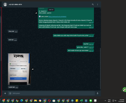This screenshot has height=103, width=126.
Task: Select 'atuh malah di baca aja' message
Action: pos(80,50)
